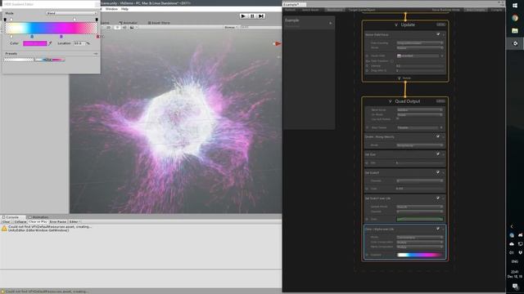Click the plus icon in Example blackboard

pos(331,23)
